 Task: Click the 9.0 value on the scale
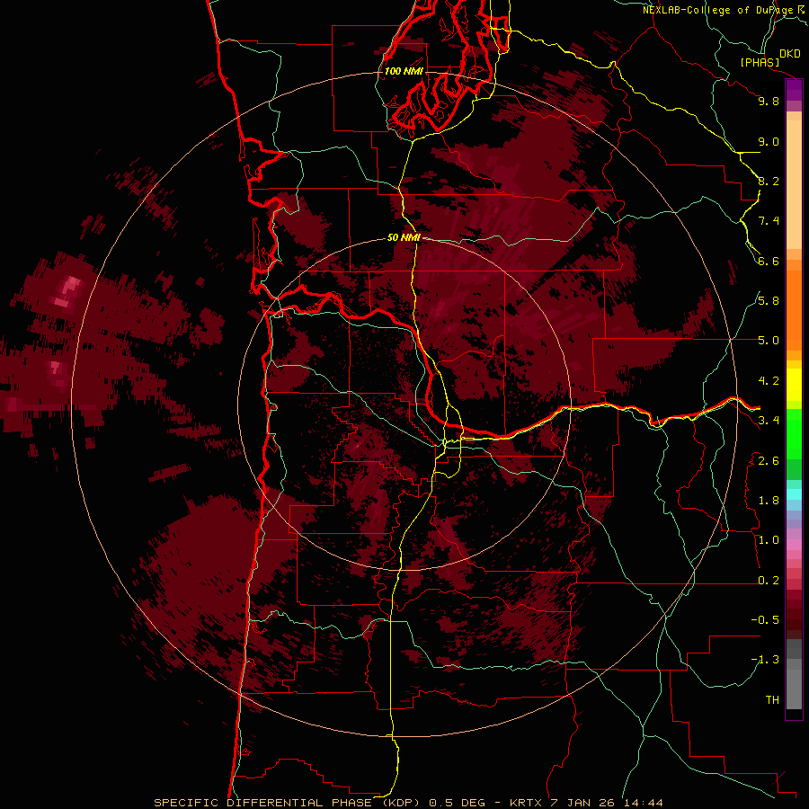(x=769, y=141)
